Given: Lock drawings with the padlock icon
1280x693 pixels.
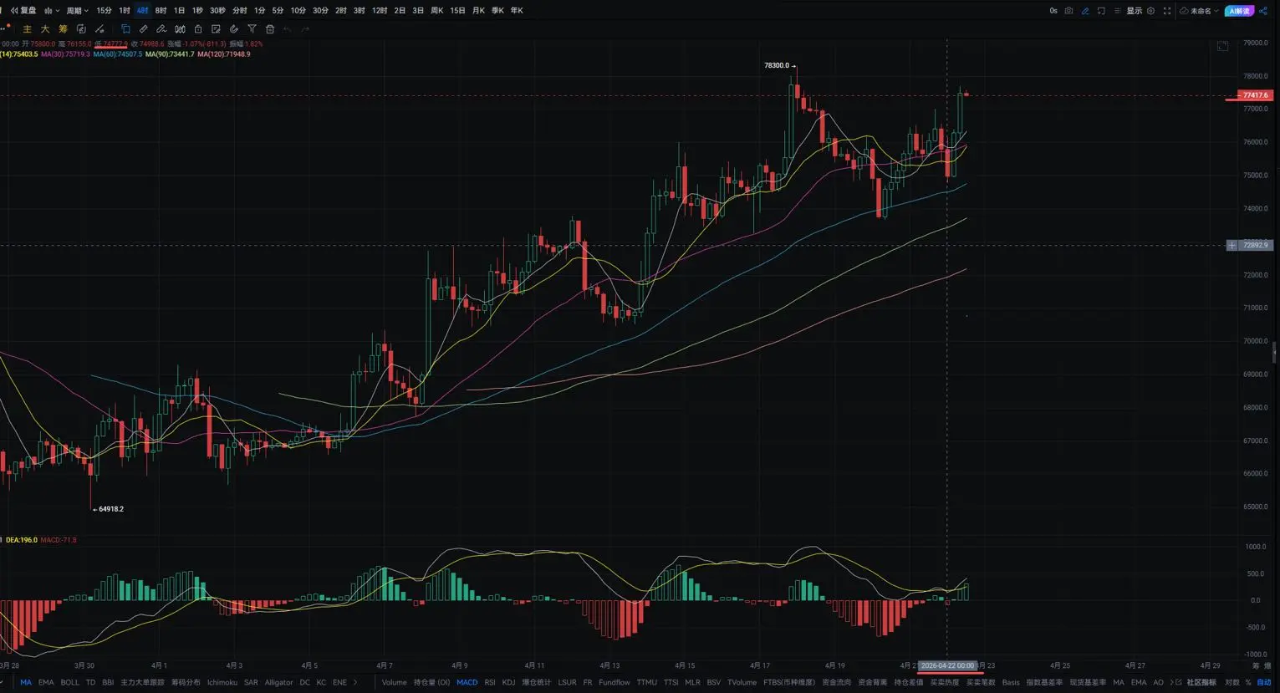Looking at the screenshot, I should point(198,29).
